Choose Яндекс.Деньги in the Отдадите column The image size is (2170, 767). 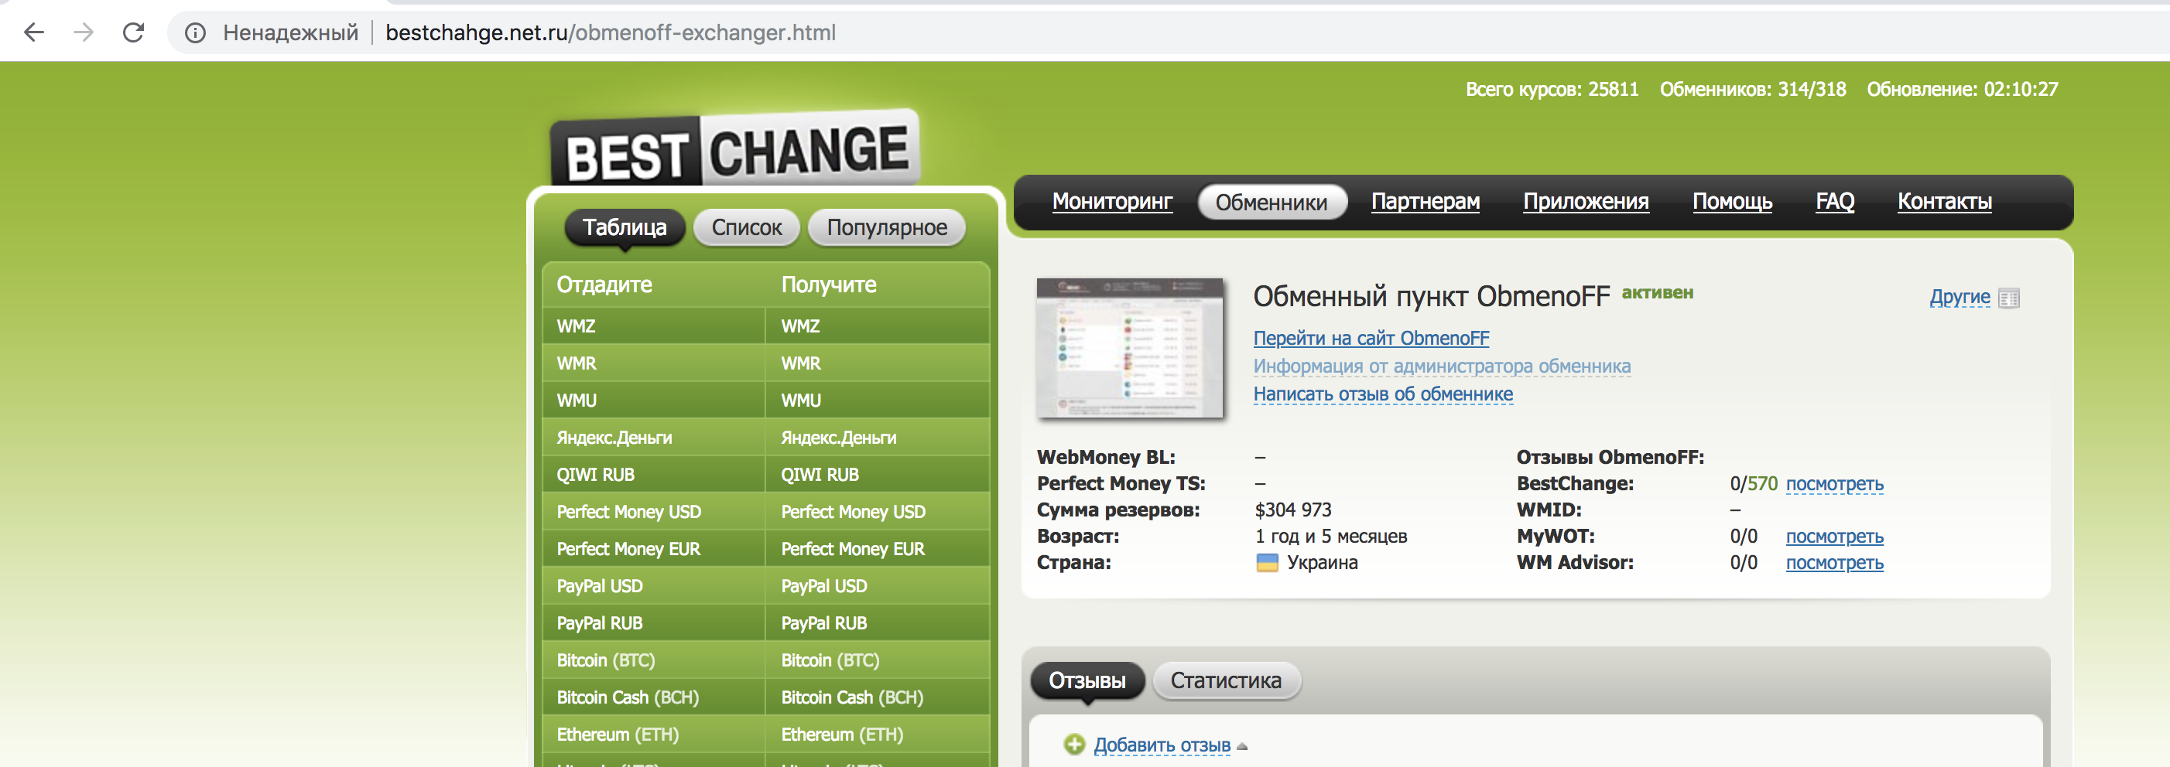pyautogui.click(x=654, y=437)
